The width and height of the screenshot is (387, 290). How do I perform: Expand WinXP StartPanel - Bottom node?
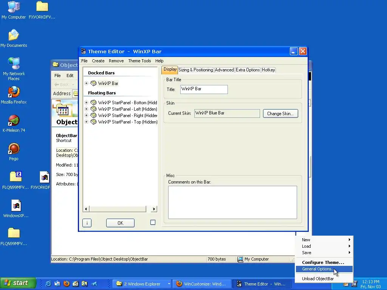coord(87,102)
